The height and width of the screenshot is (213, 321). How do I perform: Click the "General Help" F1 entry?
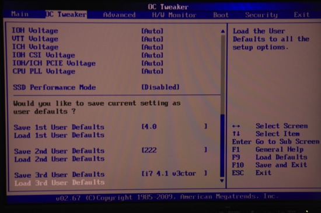(280, 150)
